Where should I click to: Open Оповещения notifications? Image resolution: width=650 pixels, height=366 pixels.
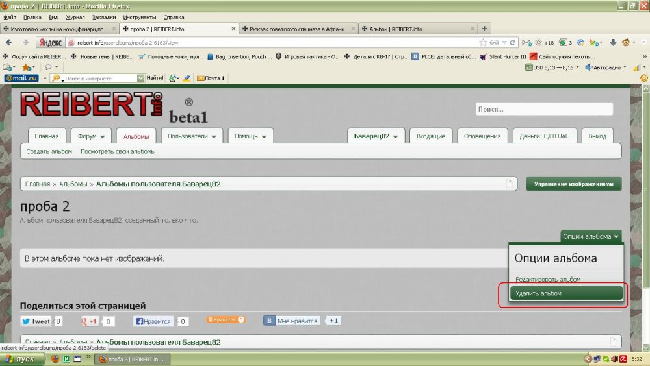pyautogui.click(x=482, y=136)
